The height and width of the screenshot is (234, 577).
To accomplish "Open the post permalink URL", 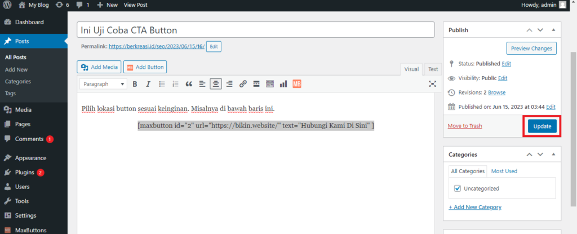I will 157,47.
